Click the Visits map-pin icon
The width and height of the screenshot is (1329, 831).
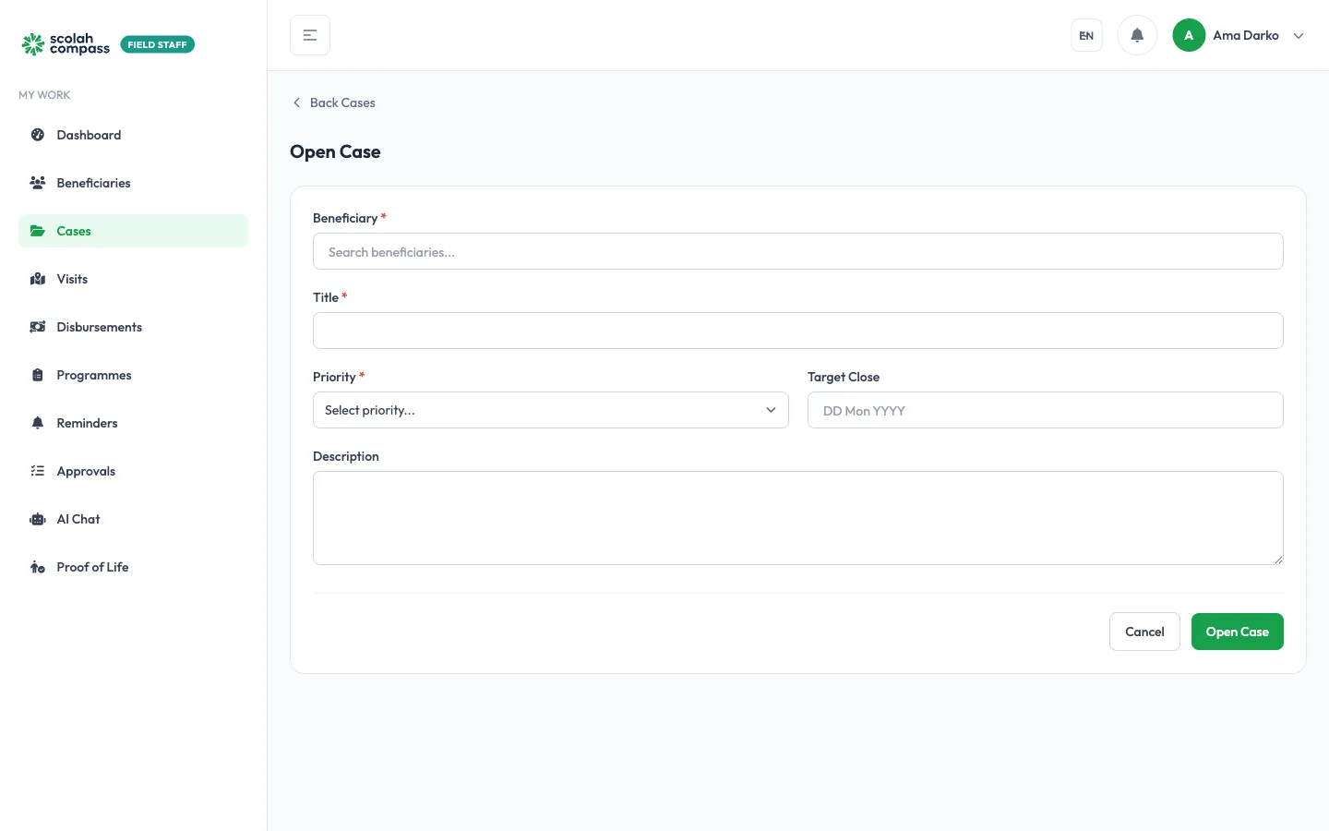38,279
